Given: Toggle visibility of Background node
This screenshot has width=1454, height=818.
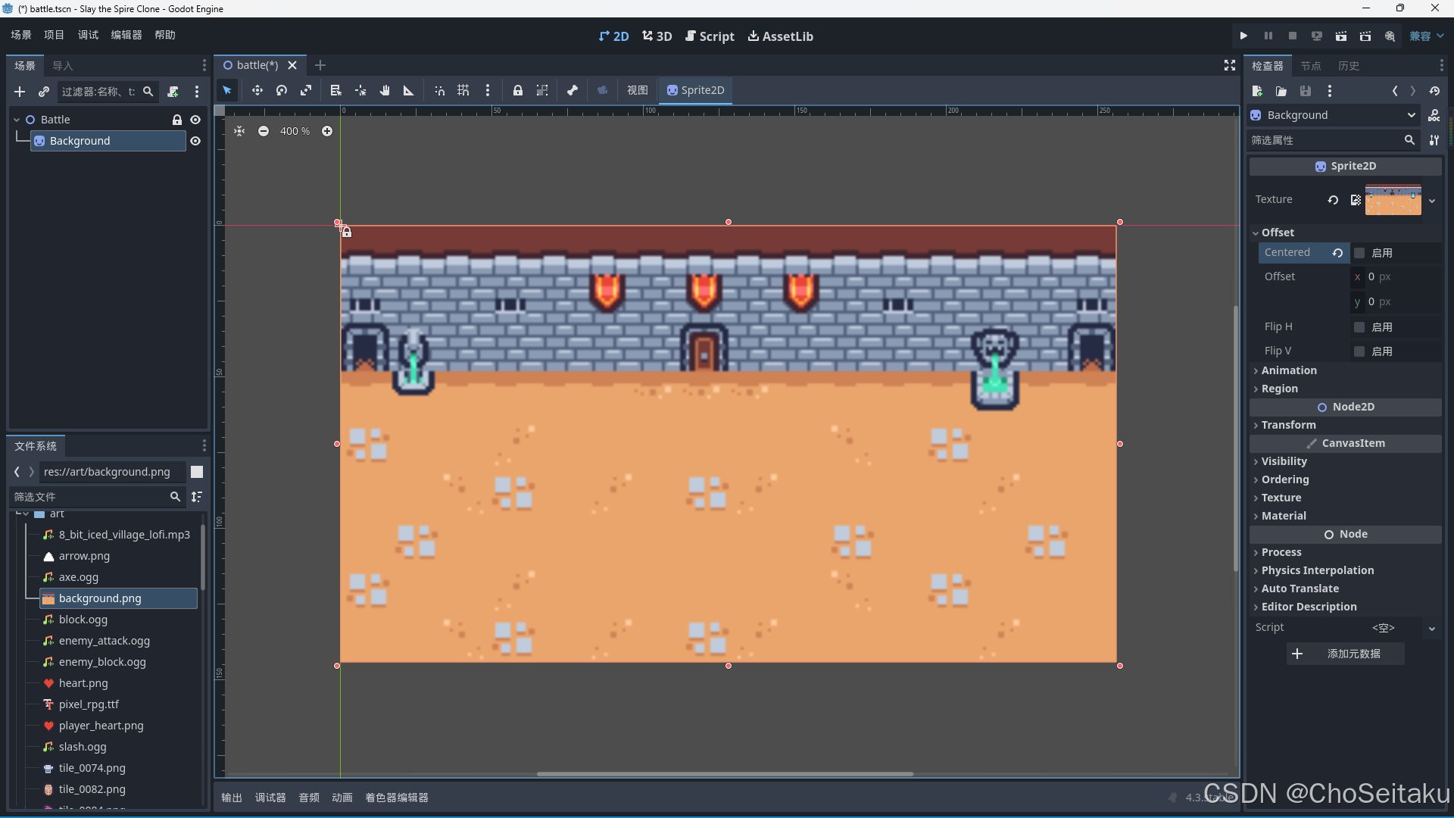Looking at the screenshot, I should 195,141.
